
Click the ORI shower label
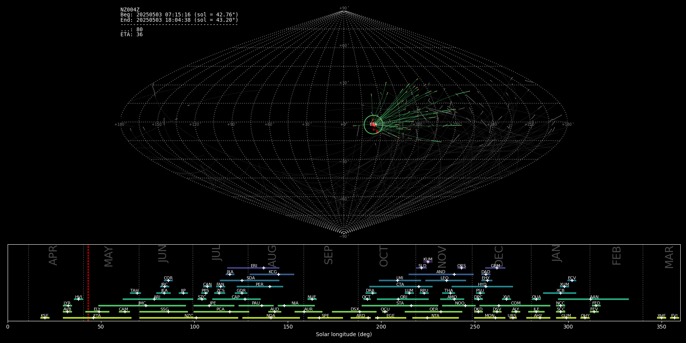404,297
